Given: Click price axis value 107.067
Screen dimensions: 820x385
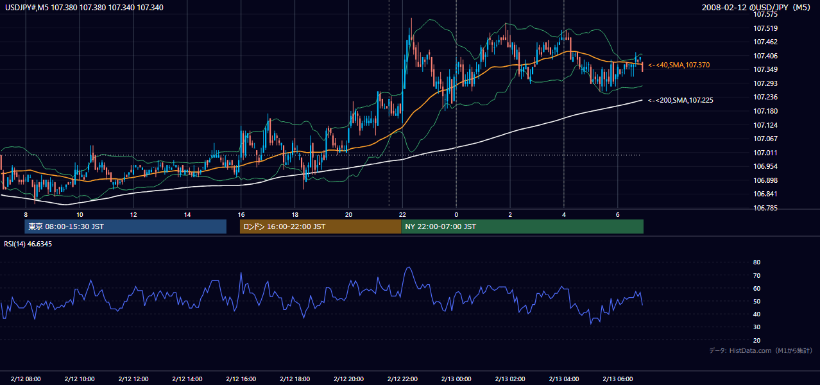Looking at the screenshot, I should coord(765,139).
